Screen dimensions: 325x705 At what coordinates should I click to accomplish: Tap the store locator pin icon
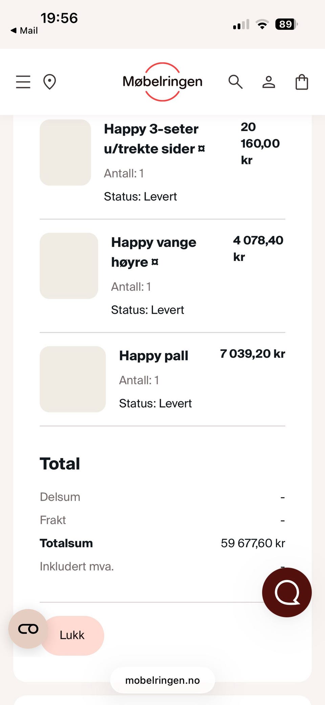pyautogui.click(x=49, y=82)
